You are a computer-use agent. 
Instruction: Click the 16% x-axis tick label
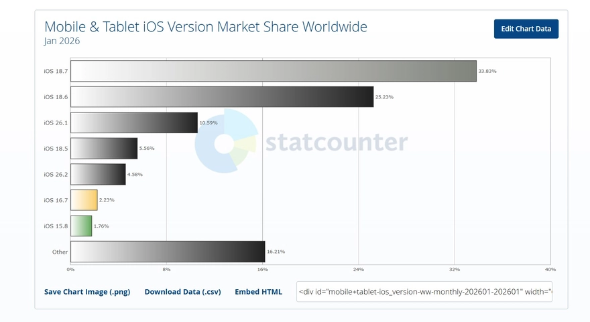coord(263,269)
